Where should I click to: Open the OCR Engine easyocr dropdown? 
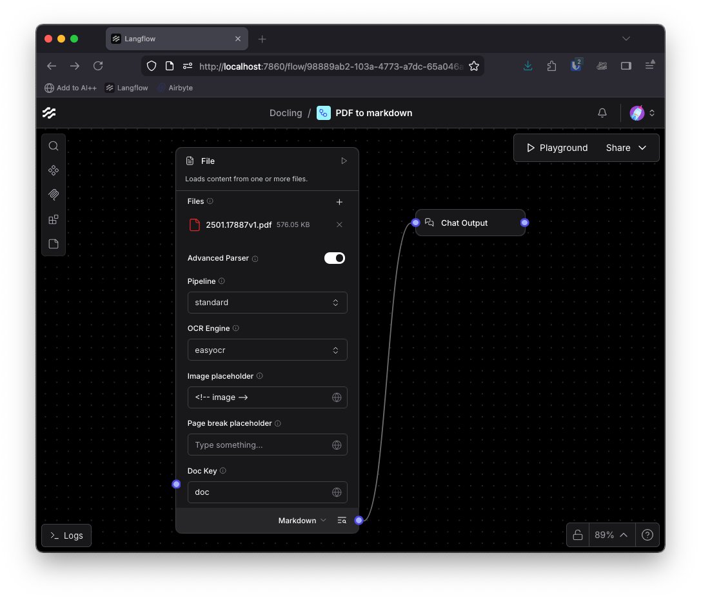click(x=268, y=350)
